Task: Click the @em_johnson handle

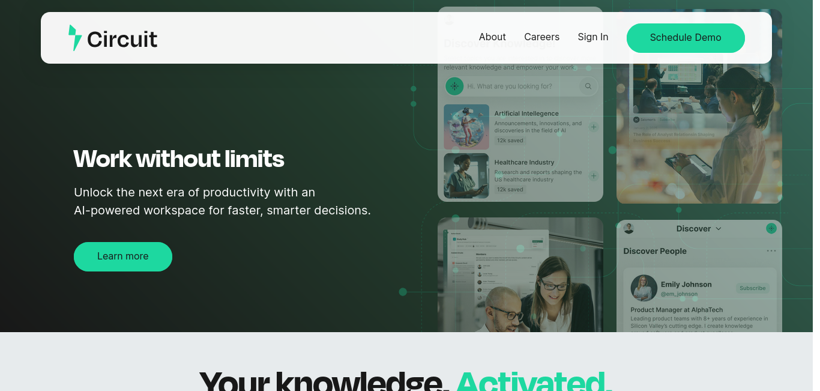Action: (679, 294)
